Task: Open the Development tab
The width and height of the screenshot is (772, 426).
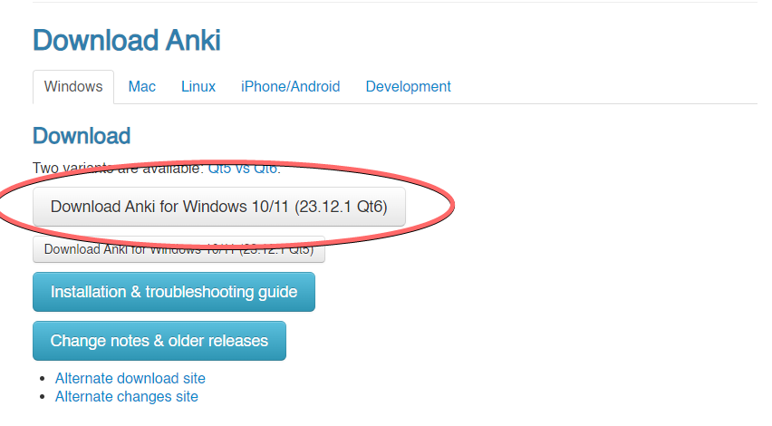Action: [408, 87]
